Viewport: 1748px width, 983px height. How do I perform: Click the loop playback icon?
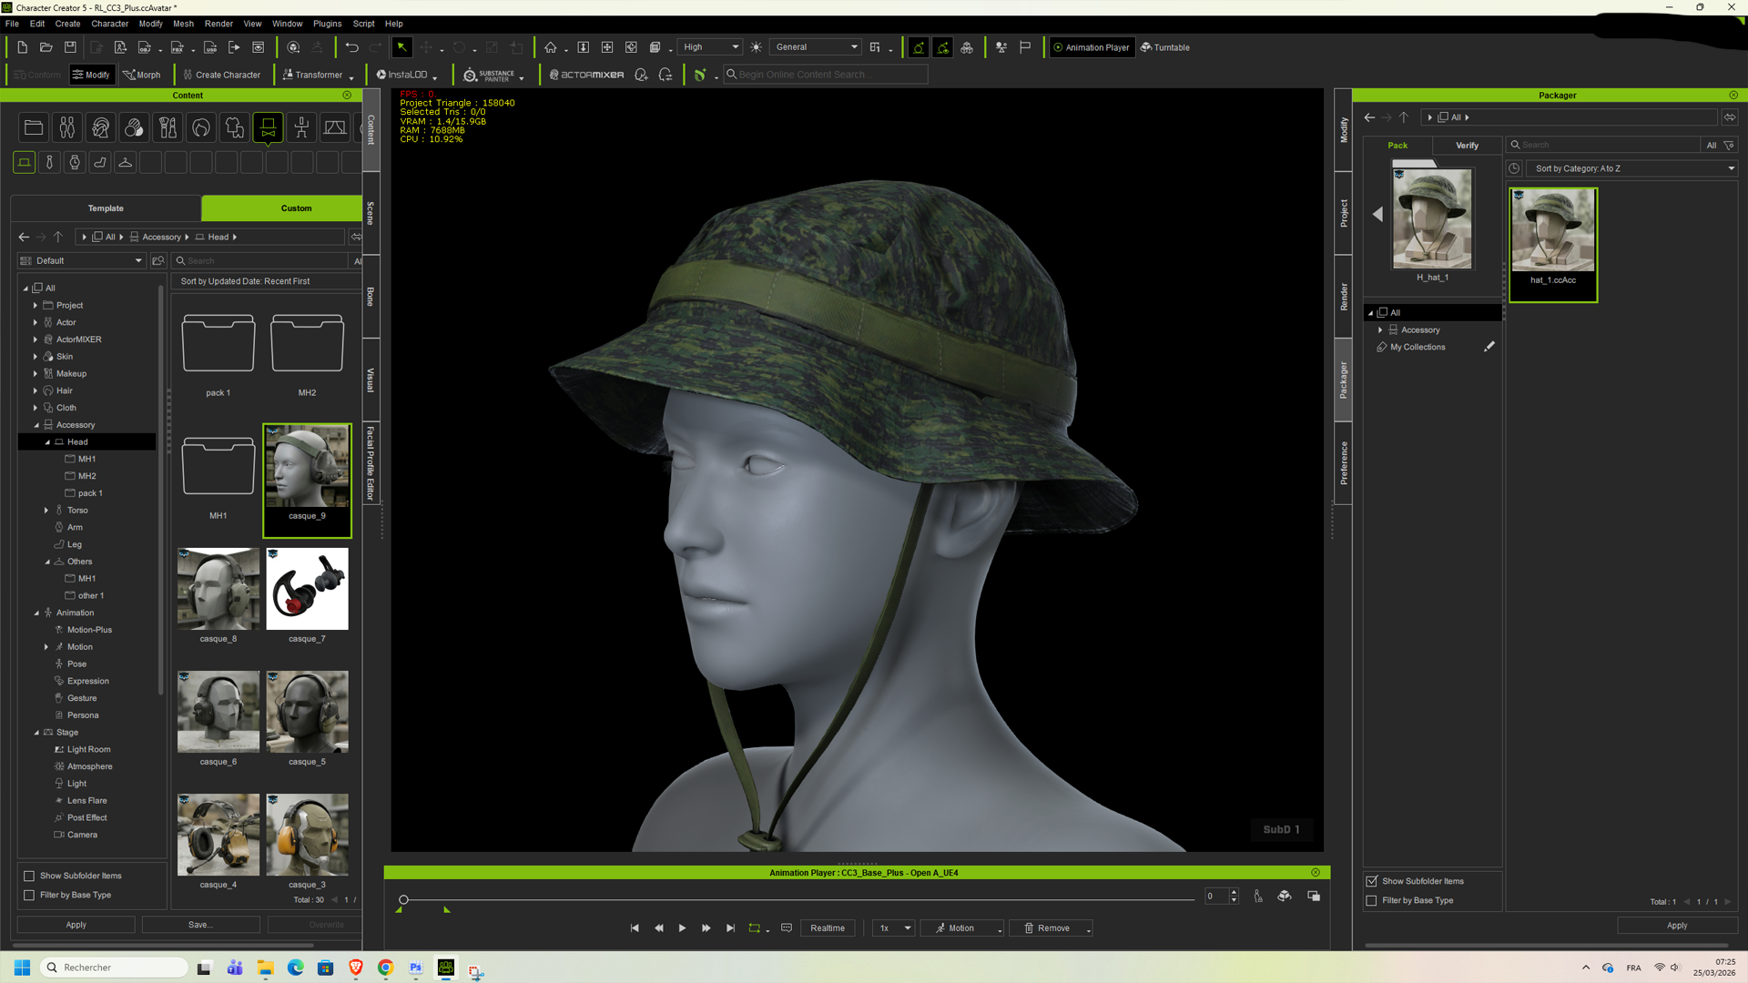click(x=754, y=928)
